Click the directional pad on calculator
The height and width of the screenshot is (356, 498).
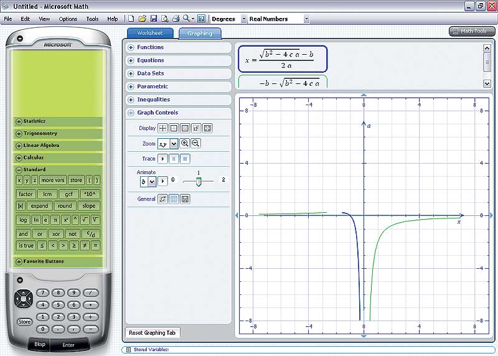click(24, 299)
